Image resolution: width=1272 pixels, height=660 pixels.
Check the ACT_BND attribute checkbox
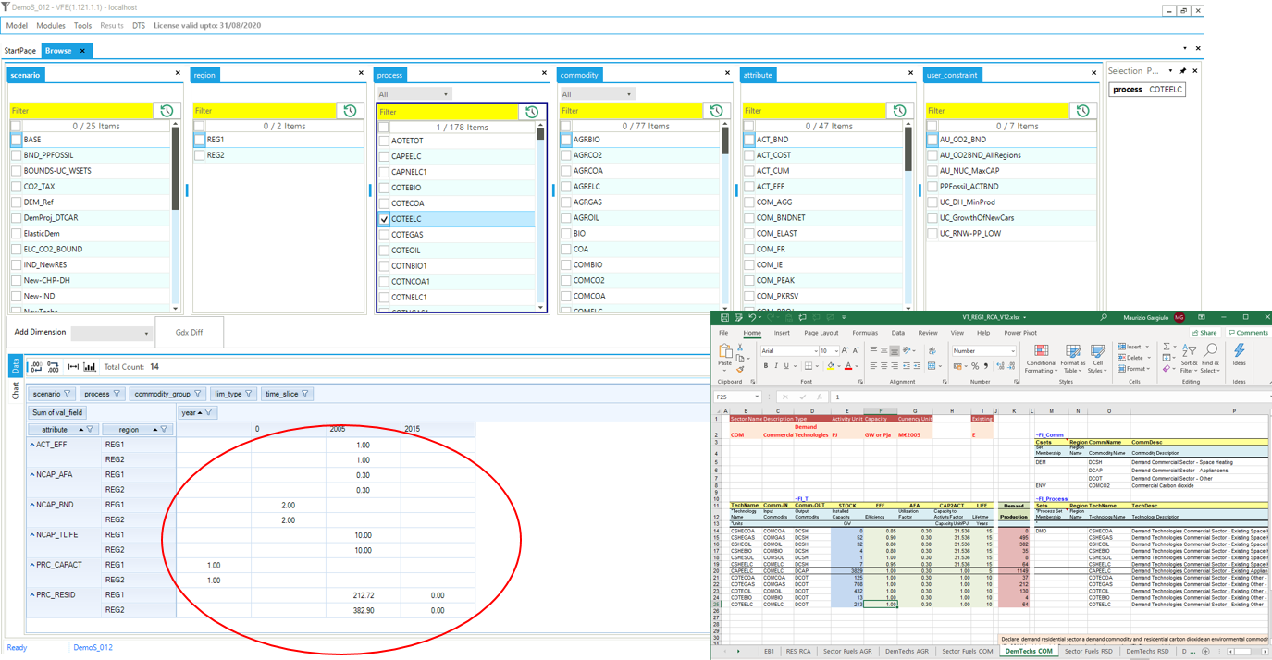coord(748,140)
